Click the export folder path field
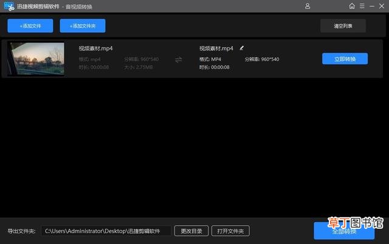This screenshot has height=244, width=389. (x=106, y=231)
